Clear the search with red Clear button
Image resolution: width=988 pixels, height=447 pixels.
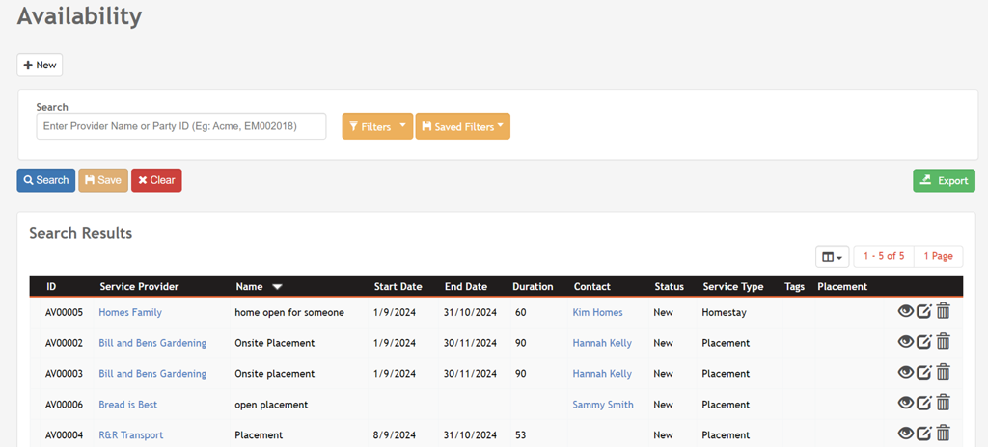point(156,180)
